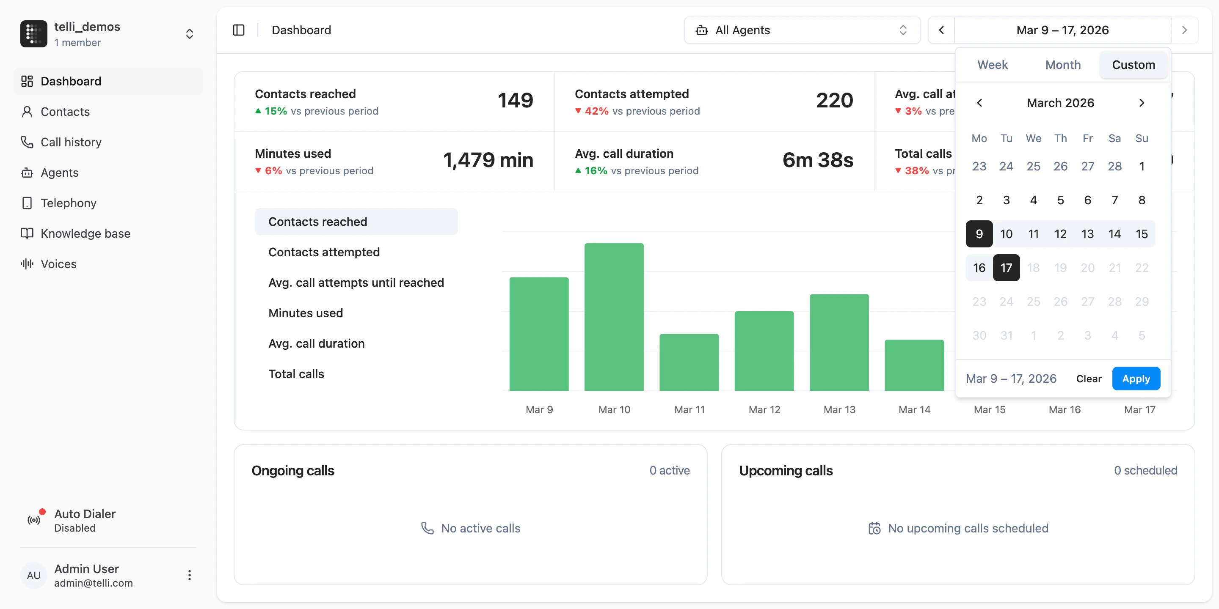Screen dimensions: 1219x609
Task: Switch to the Week view tab
Action: [x=992, y=65]
